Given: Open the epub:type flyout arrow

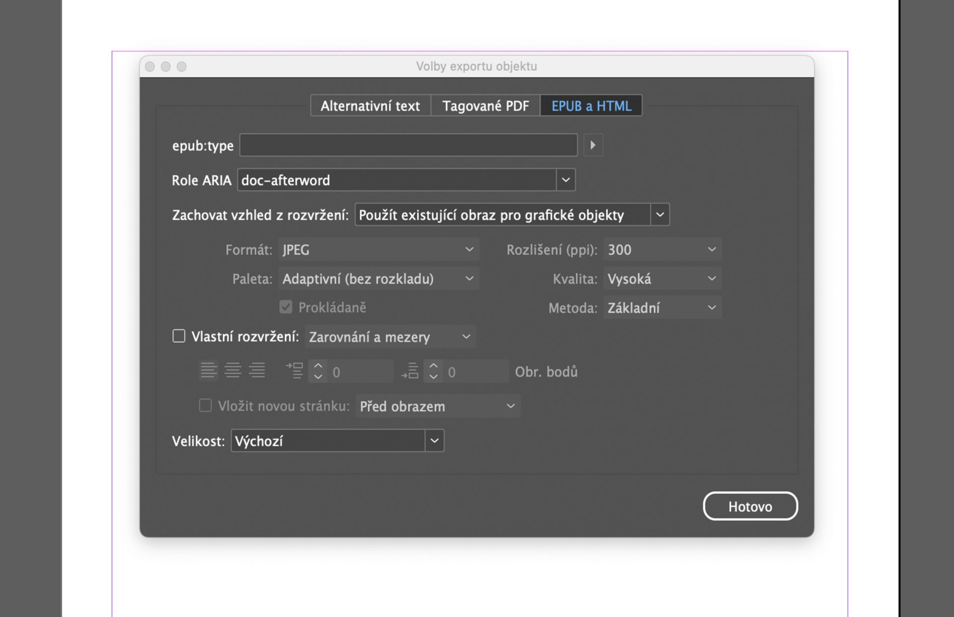Looking at the screenshot, I should [x=593, y=145].
